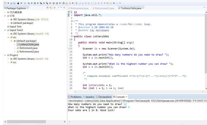Image resolution: width=207 pixels, height=125 pixels.
Task: Open Package Explorer view menu icon
Action: (x=58, y=8)
